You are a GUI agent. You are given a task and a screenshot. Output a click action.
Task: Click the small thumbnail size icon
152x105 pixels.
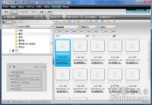click(x=87, y=36)
